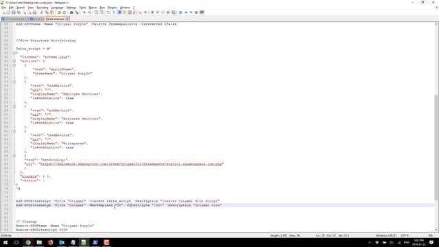This screenshot has width=439, height=247.
Task: Click the scrollbar up arrow
Action: point(436,24)
